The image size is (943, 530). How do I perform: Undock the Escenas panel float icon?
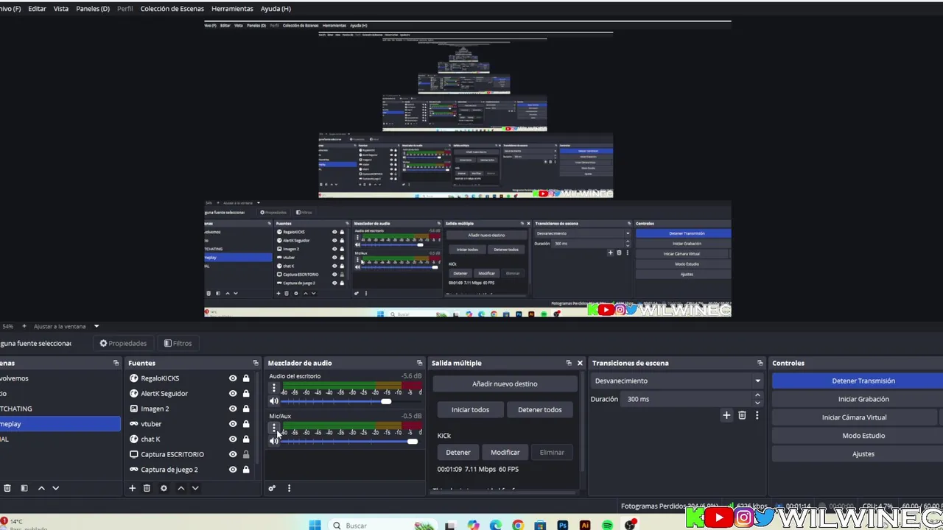116,363
